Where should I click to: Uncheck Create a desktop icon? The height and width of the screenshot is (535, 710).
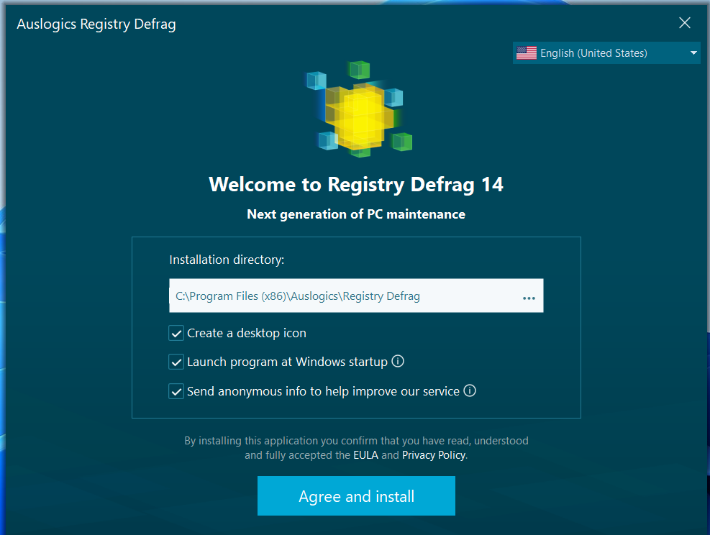click(176, 333)
